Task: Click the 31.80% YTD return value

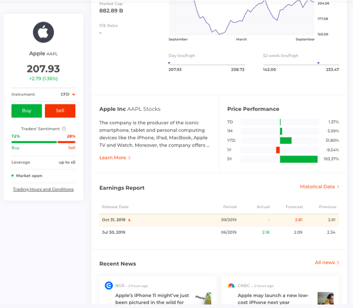Action: point(332,140)
